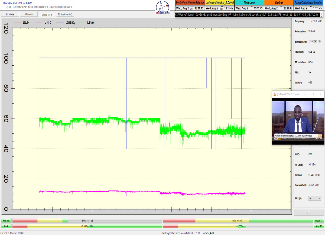325x235 pixels.
Task: Click the DXSATCS.COM satellite dish logo
Action: [163, 7]
